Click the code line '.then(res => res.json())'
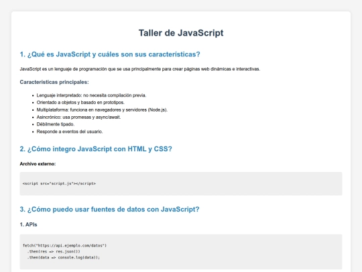362x272 pixels. [54, 251]
